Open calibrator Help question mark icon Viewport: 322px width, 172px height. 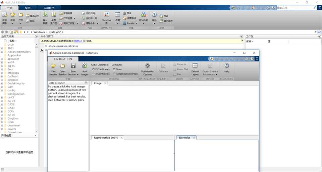pos(227,65)
